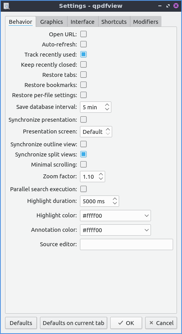The image size is (182, 334).
Task: Click the qpdfview app icon in title bar
Action: [x=7, y=6]
